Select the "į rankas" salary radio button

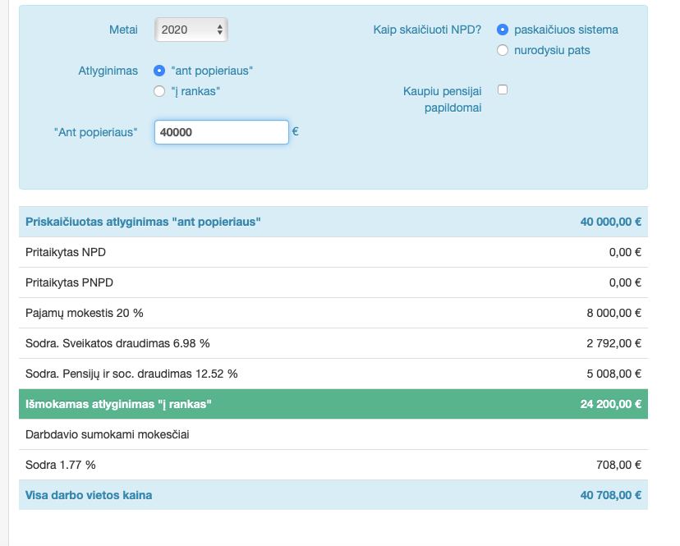click(159, 91)
